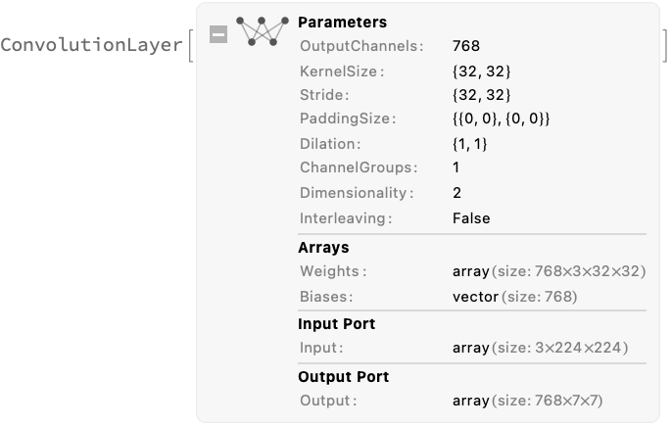Click the Input Port section header

[x=336, y=324]
